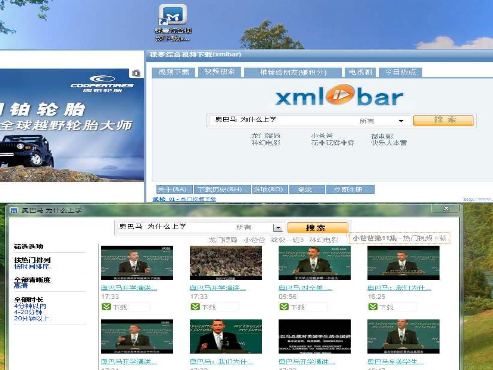This screenshot has width=493, height=370.
Task: Select the 按热门排列 sort option
Action: pos(32,260)
